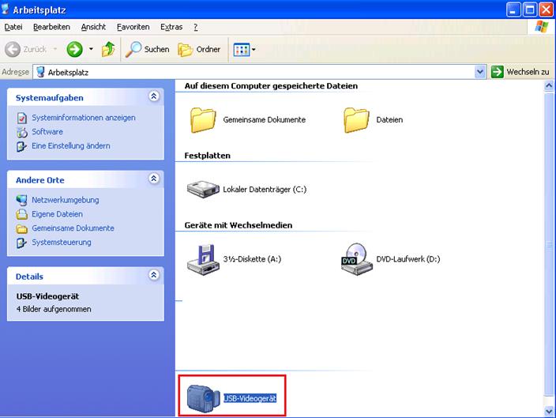The height and width of the screenshot is (418, 556).
Task: Open the Suchen search tool
Action: pos(147,49)
